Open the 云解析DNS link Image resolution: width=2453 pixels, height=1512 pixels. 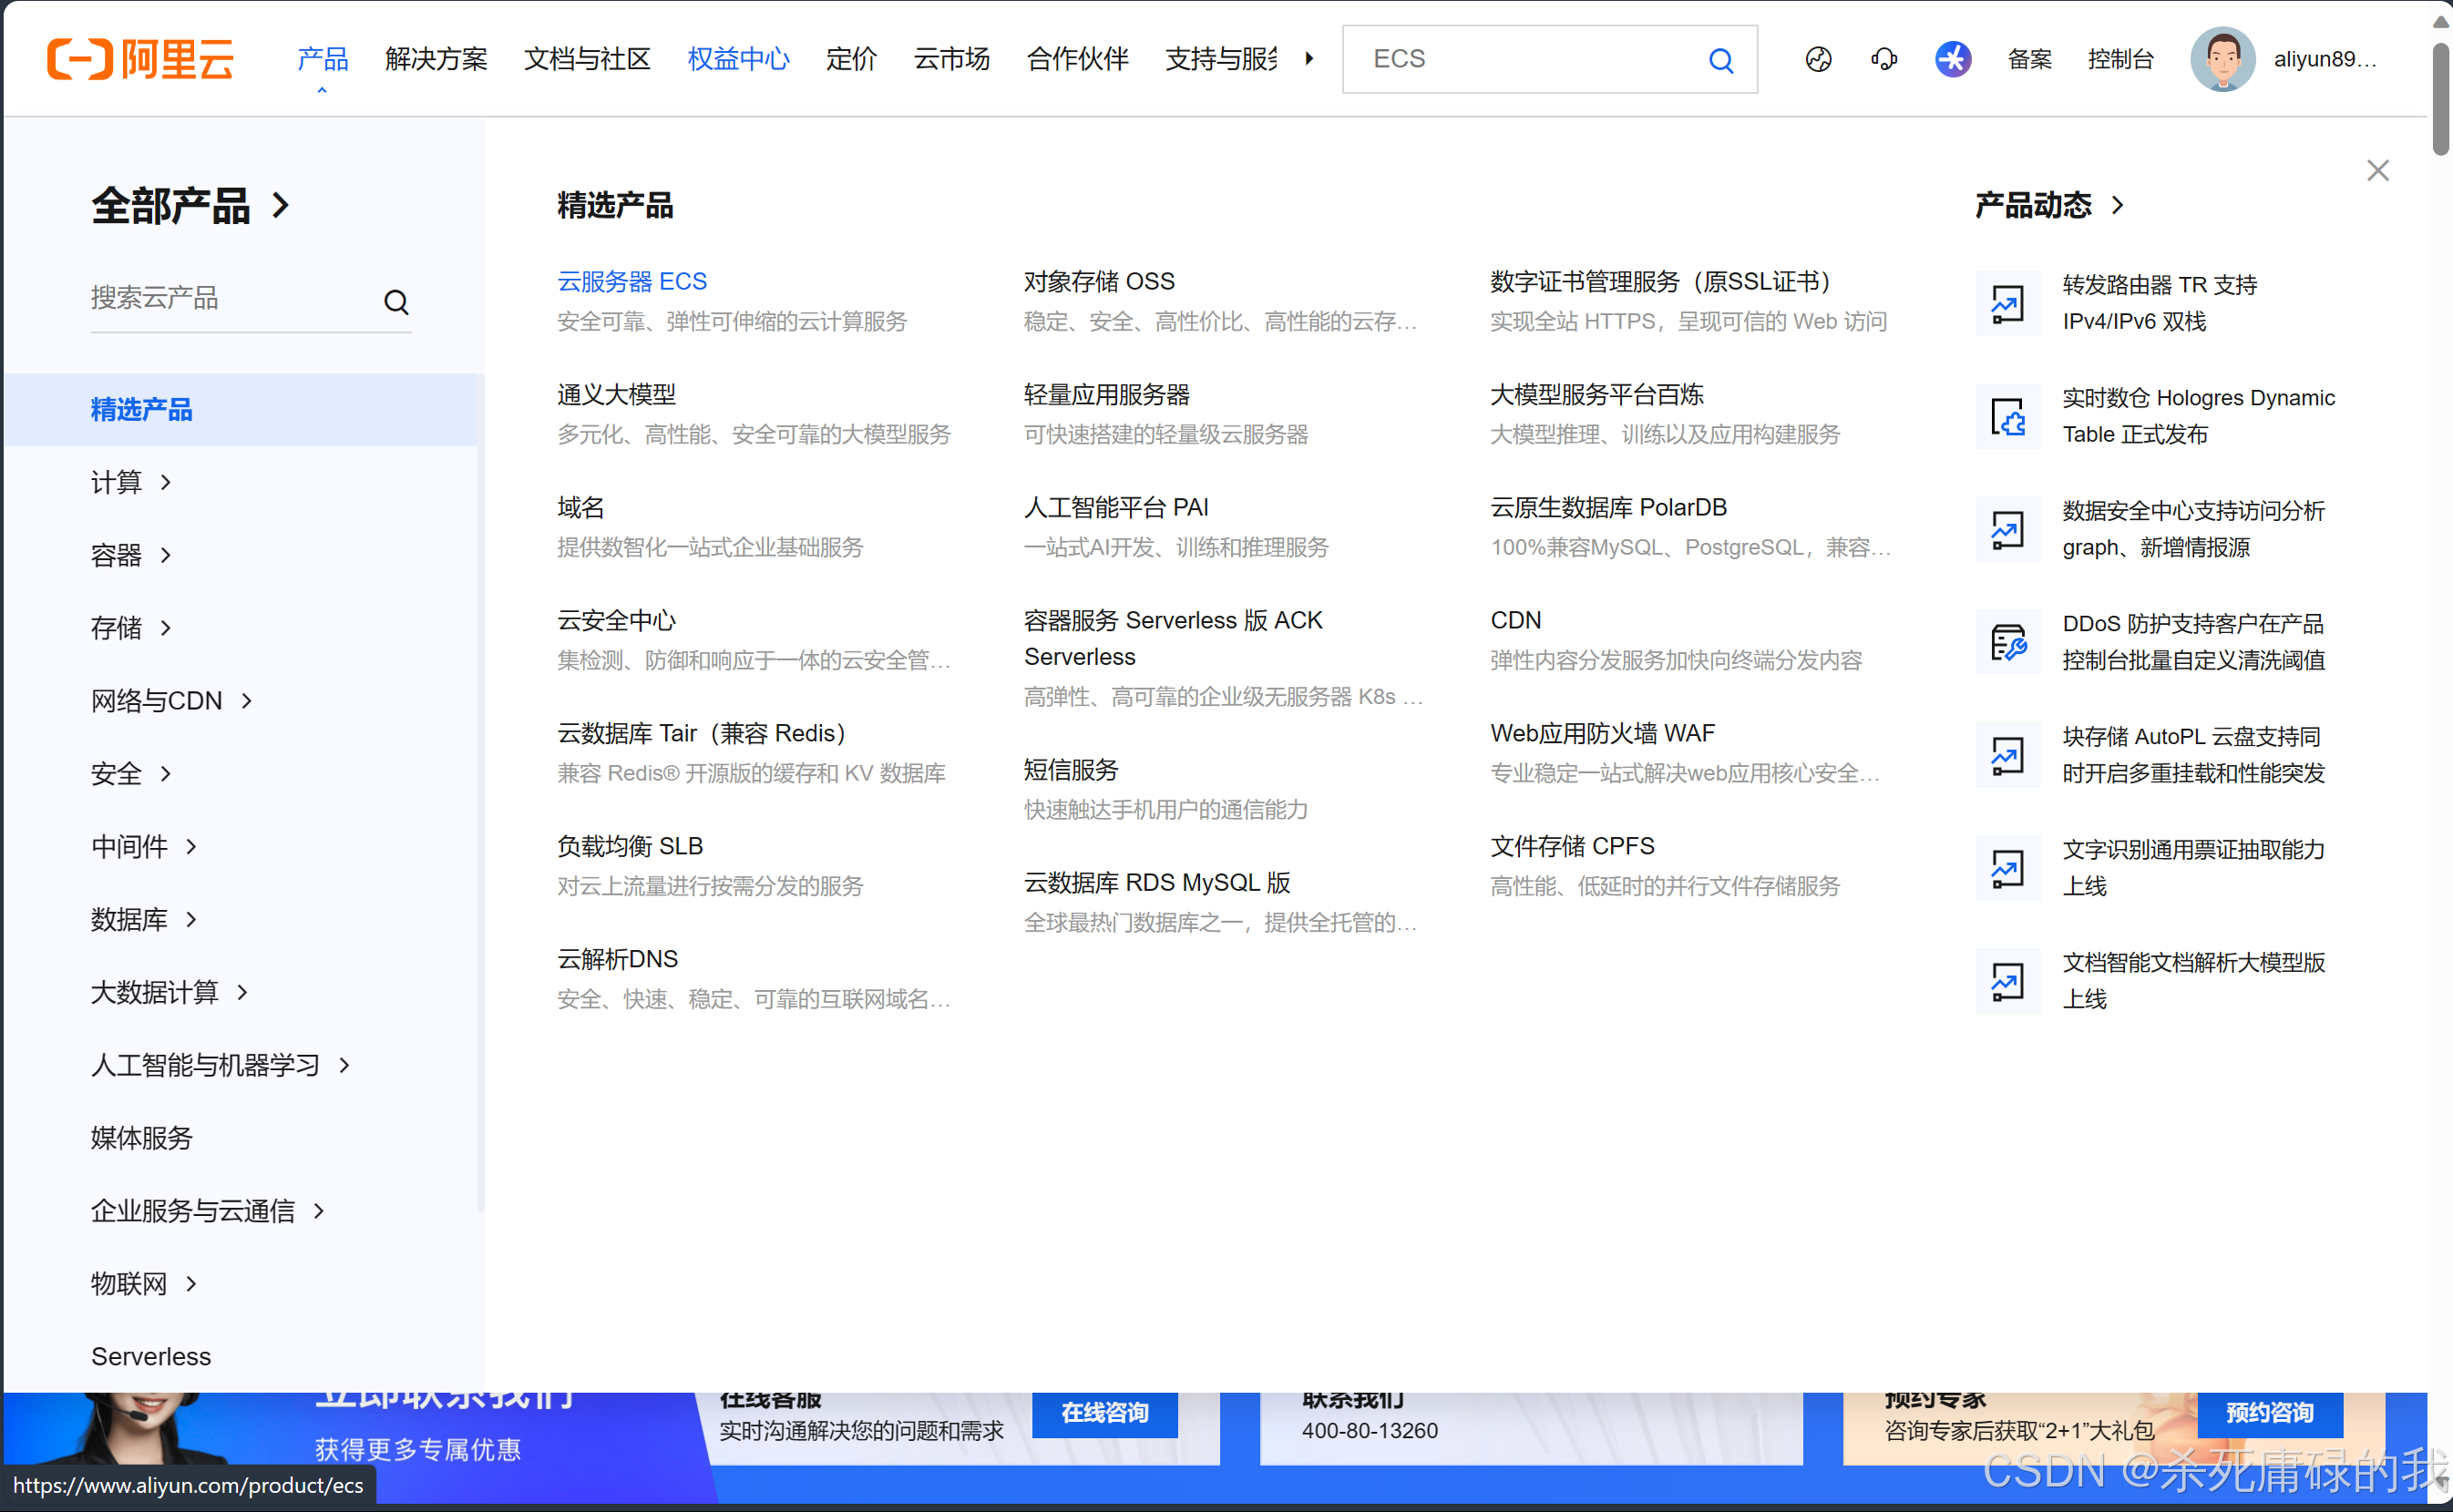(617, 960)
